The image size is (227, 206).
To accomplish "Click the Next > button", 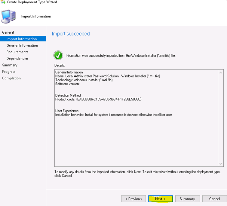I will click(x=161, y=199).
